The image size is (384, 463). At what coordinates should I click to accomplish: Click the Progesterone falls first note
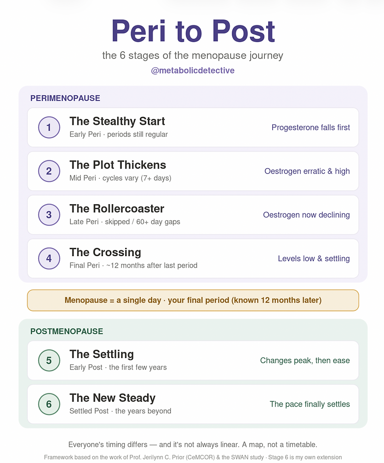tap(310, 127)
